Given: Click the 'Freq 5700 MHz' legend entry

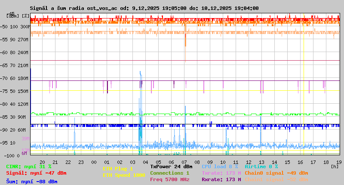Looking at the screenshot, I should (169, 179).
